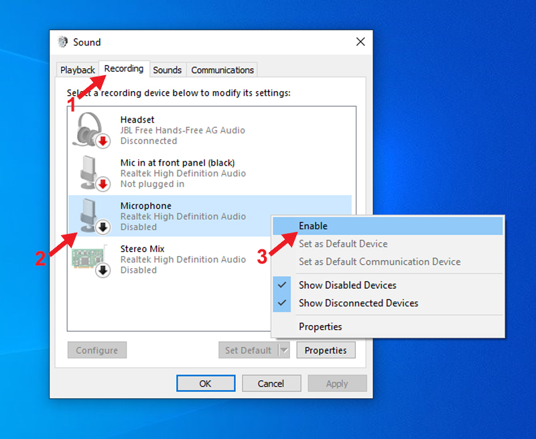536x439 pixels.
Task: Uncheck Show Disabled Devices
Action: 347,285
